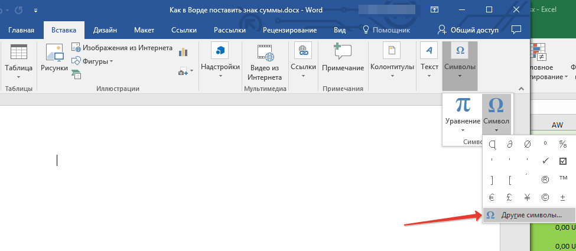Insert the checkmark ✓ symbol

tap(544, 161)
